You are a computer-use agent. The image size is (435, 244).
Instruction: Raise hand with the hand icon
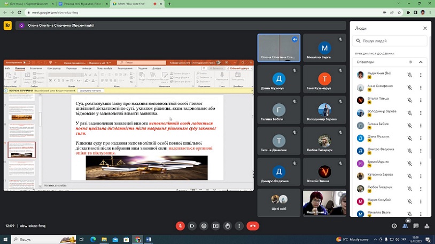(x=228, y=226)
